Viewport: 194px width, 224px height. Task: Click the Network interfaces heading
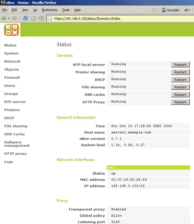(75, 160)
